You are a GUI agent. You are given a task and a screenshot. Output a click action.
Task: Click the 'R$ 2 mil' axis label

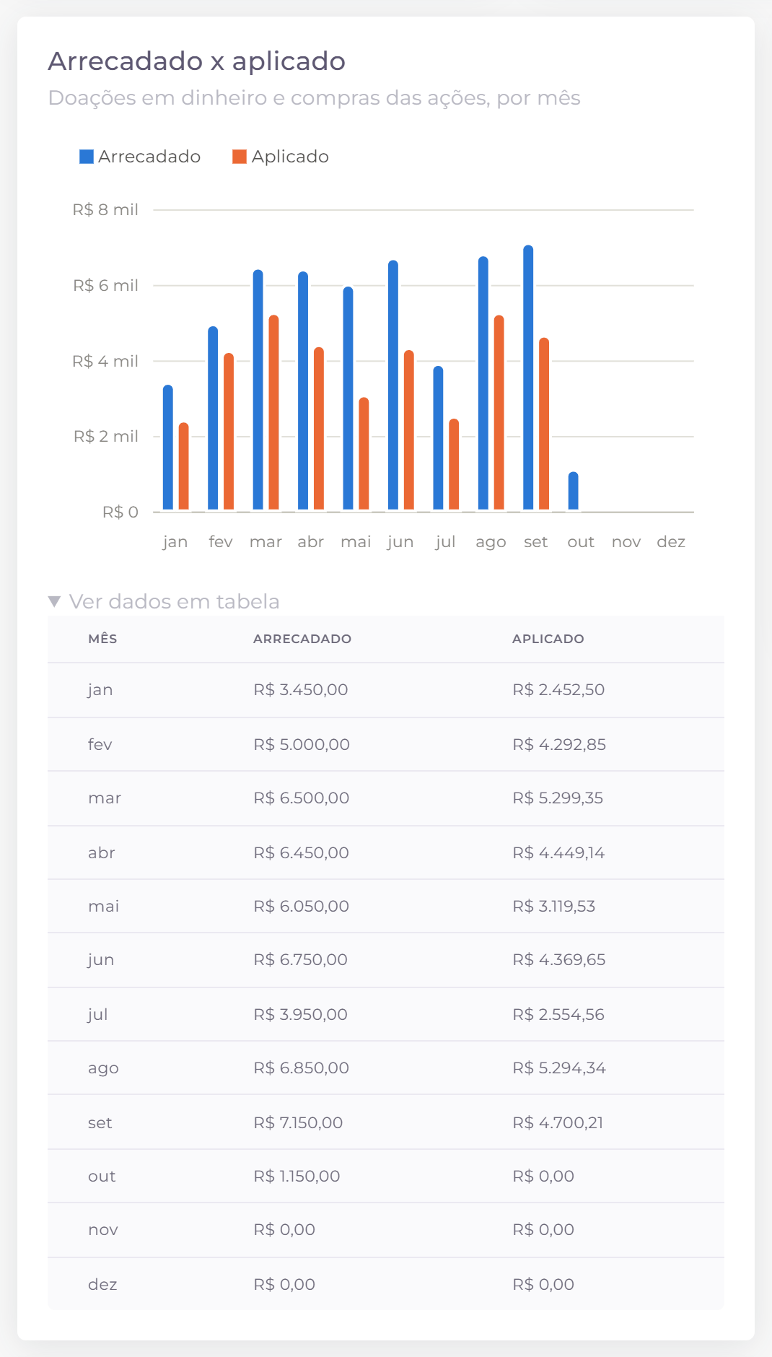(105, 437)
